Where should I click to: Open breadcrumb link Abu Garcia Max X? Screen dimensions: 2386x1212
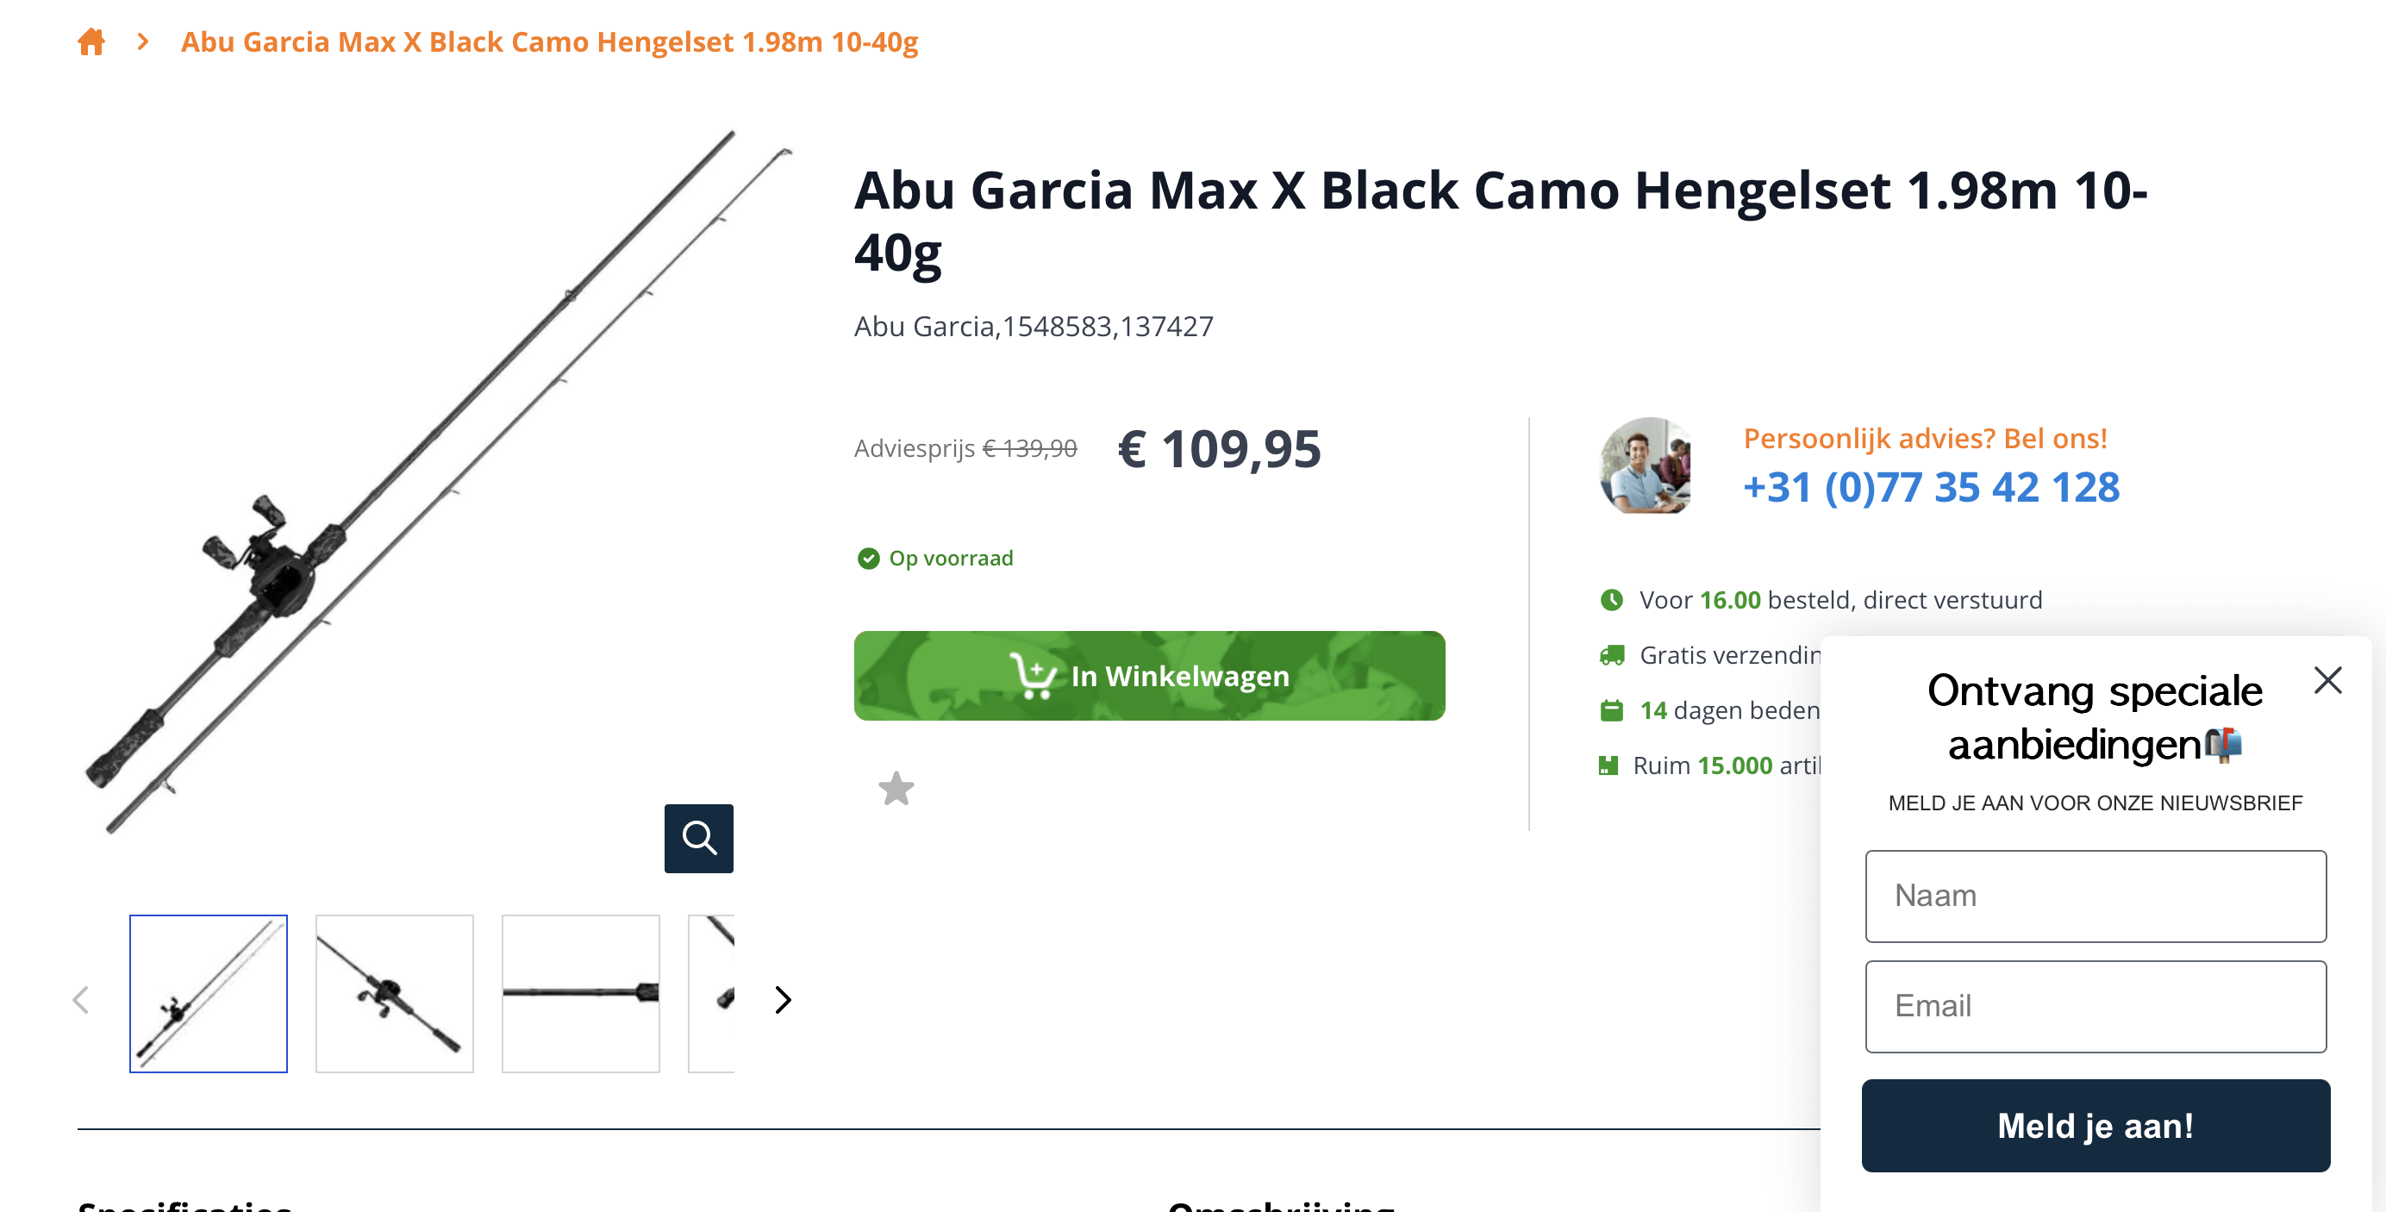tap(549, 41)
